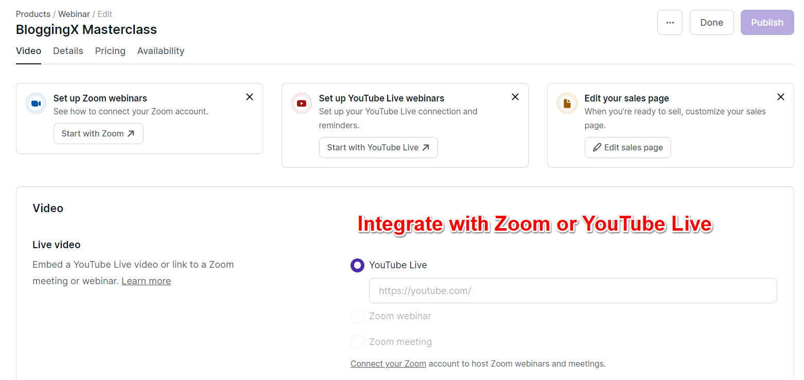Open the ellipsis more options menu

coord(670,22)
